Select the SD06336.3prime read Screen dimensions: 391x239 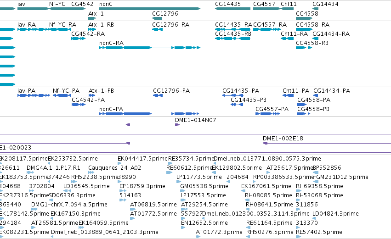point(72,196)
